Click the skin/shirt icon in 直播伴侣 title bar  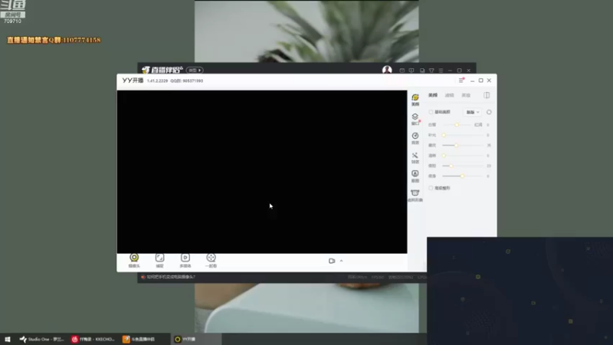coord(431,71)
